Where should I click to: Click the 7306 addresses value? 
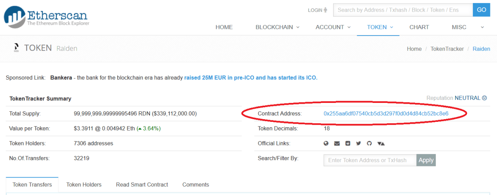(x=94, y=143)
